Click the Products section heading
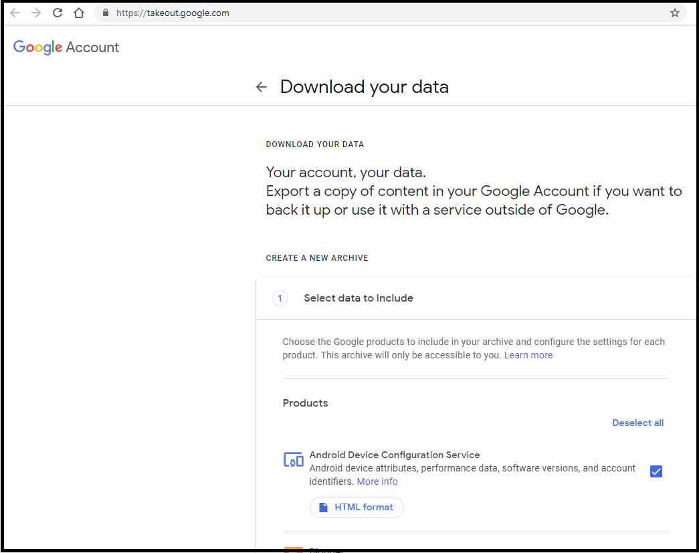Viewport: 699px width, 553px height. point(306,403)
